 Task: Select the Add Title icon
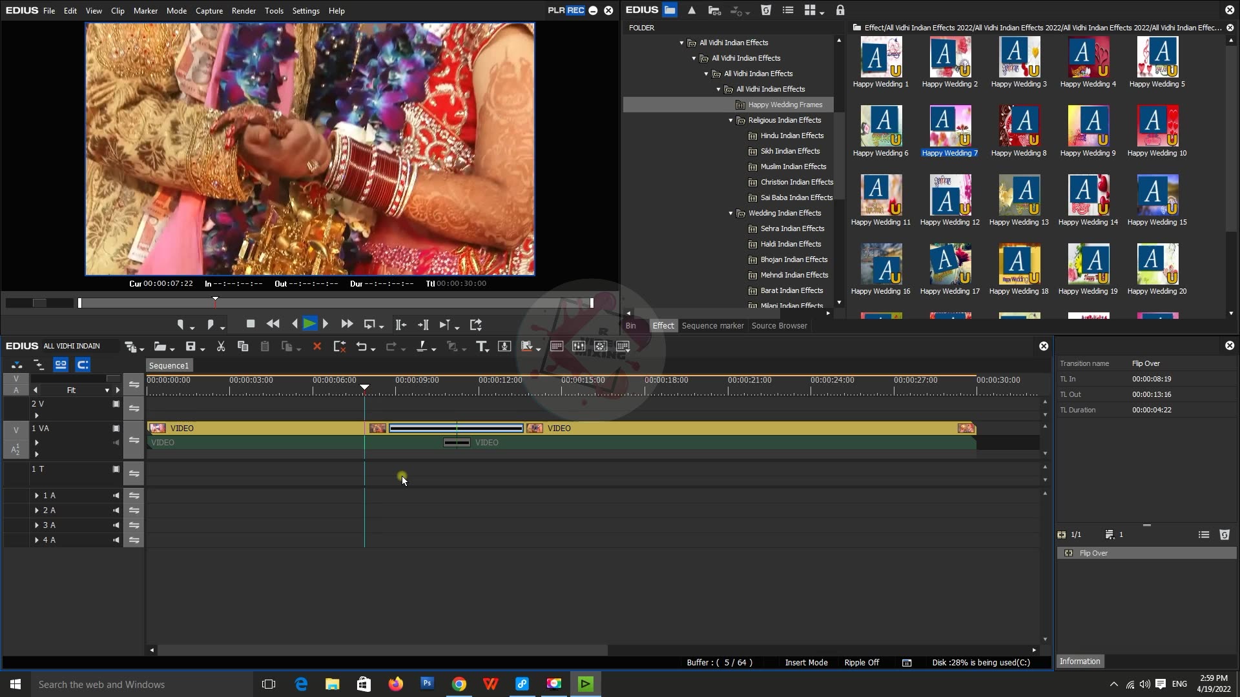click(482, 347)
